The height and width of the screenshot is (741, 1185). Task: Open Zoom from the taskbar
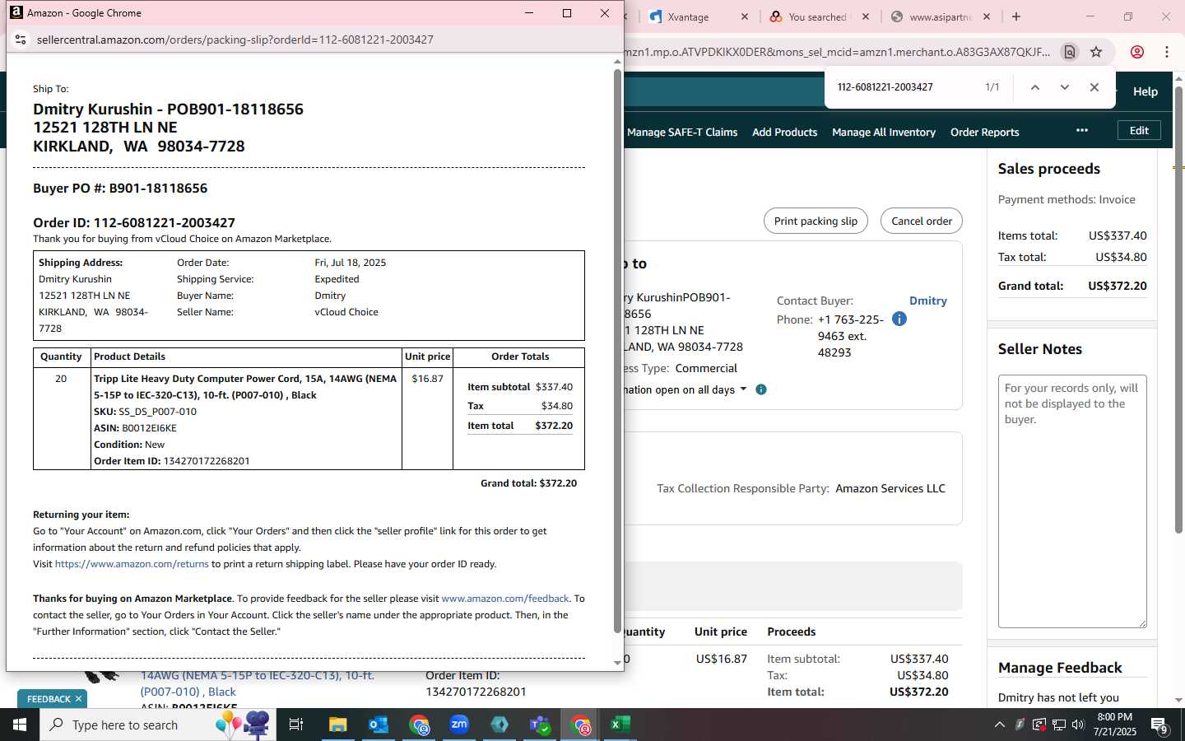459,725
